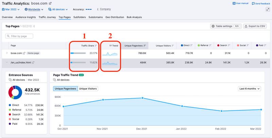The width and height of the screenshot is (272, 138).
Task: Click the /en_us/index.html traffic share bar
Action: click(78, 63)
